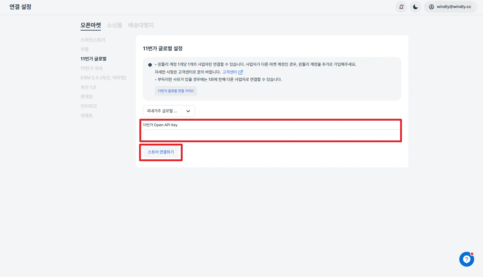Open the 11번가 글로벌 연결 가이드 button
Image resolution: width=483 pixels, height=277 pixels.
(x=176, y=91)
